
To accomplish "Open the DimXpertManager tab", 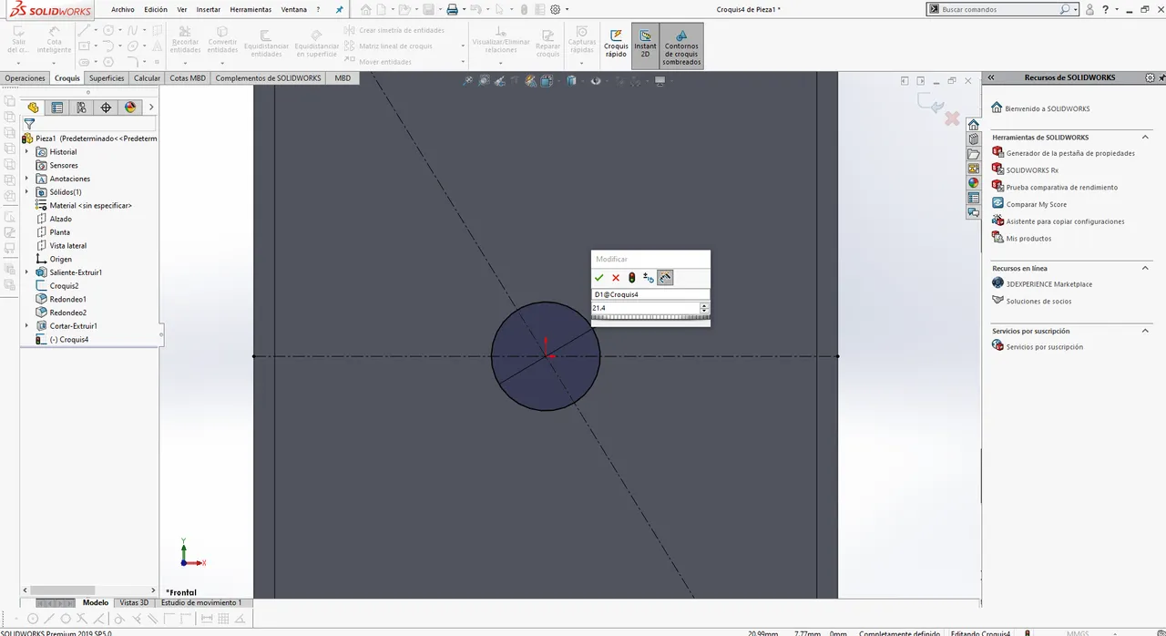I will pyautogui.click(x=106, y=108).
